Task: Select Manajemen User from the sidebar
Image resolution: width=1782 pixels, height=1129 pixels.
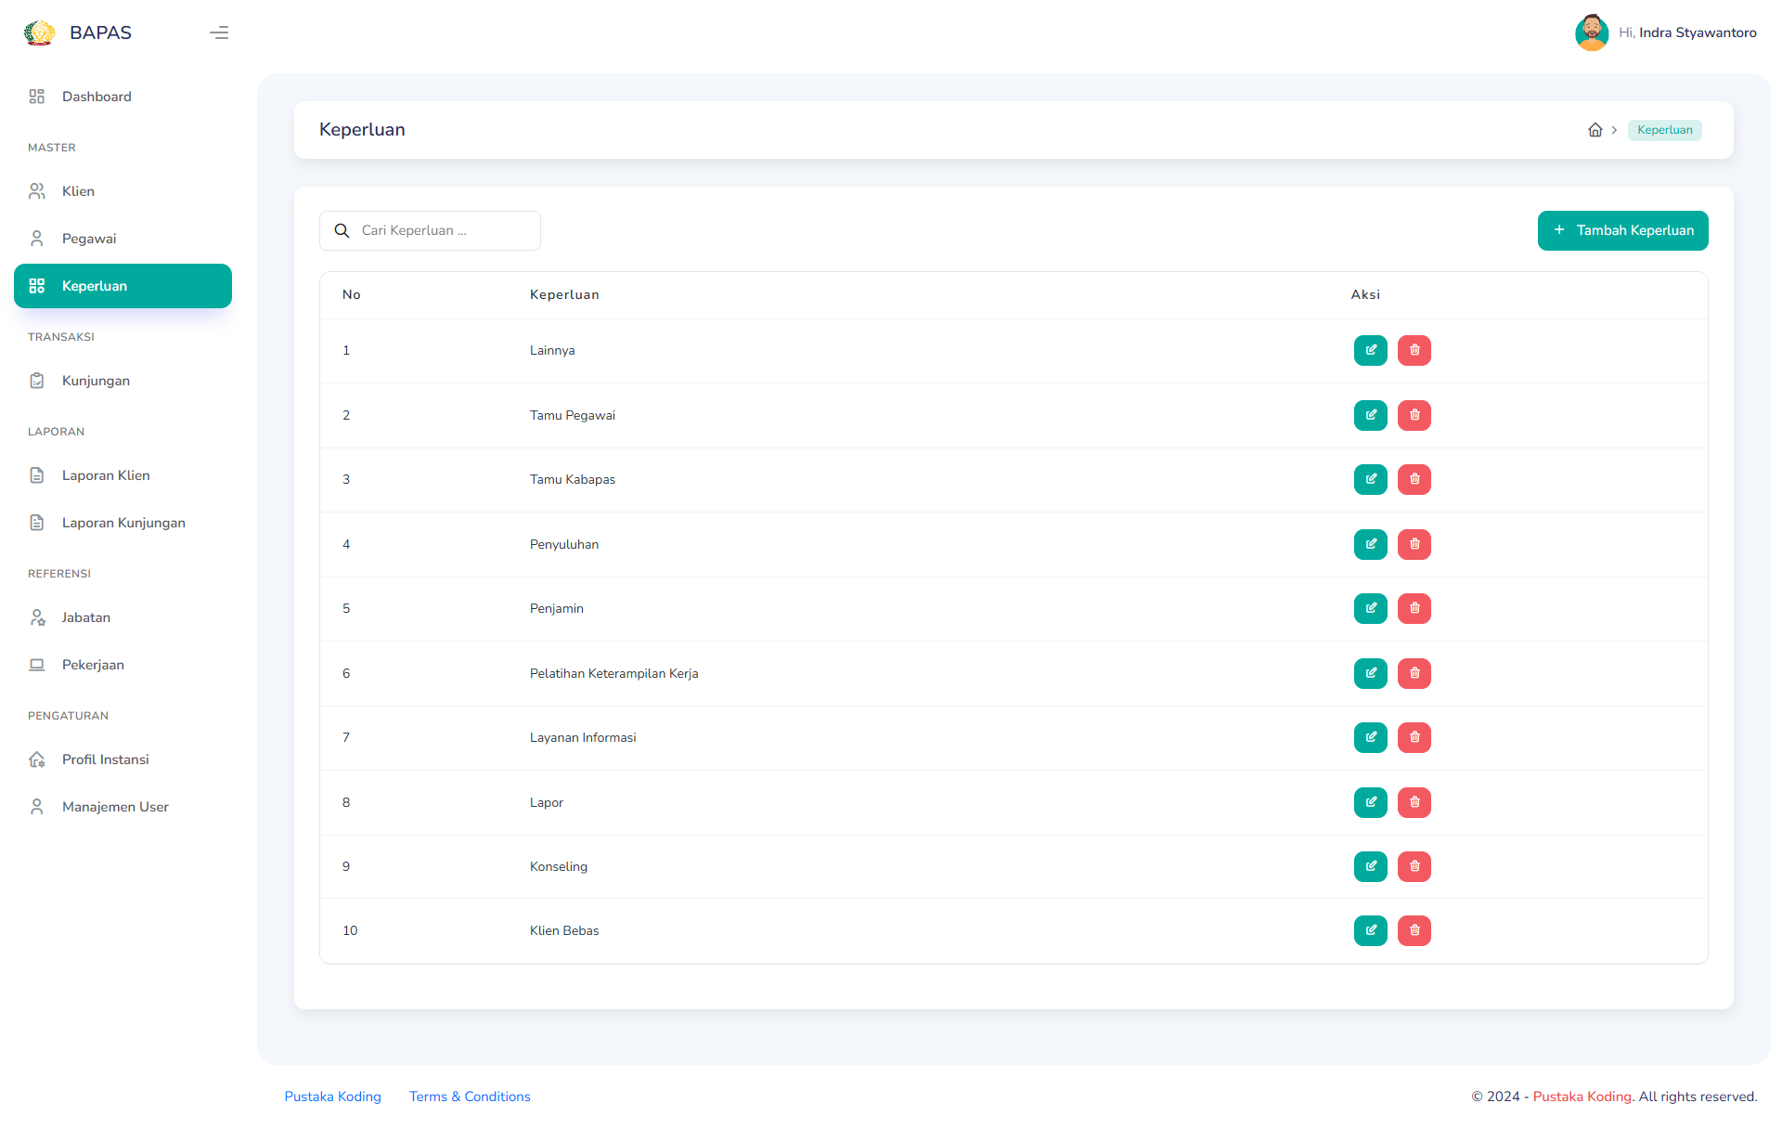Action: click(115, 806)
